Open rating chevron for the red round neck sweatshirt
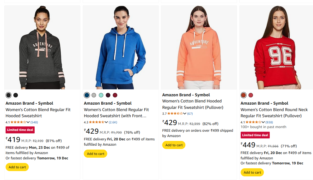The width and height of the screenshot is (313, 180). 263,122
